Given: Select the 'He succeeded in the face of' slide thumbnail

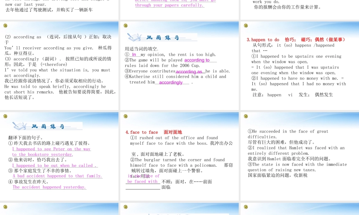Looking at the screenshot, I should (300, 156).
